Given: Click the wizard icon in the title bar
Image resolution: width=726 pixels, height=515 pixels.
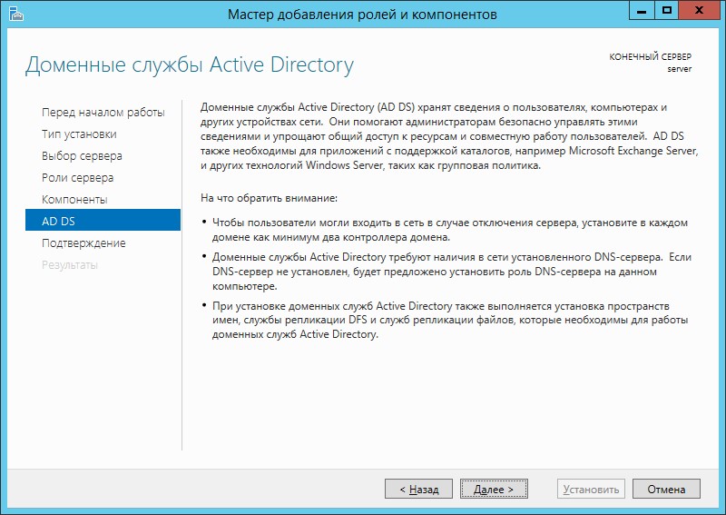Looking at the screenshot, I should point(15,14).
